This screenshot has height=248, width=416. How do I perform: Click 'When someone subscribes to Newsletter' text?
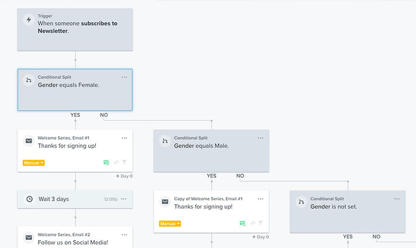pyautogui.click(x=78, y=27)
